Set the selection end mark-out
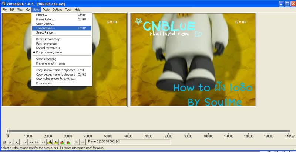The width and height of the screenshot is (296, 152). click(x=83, y=142)
